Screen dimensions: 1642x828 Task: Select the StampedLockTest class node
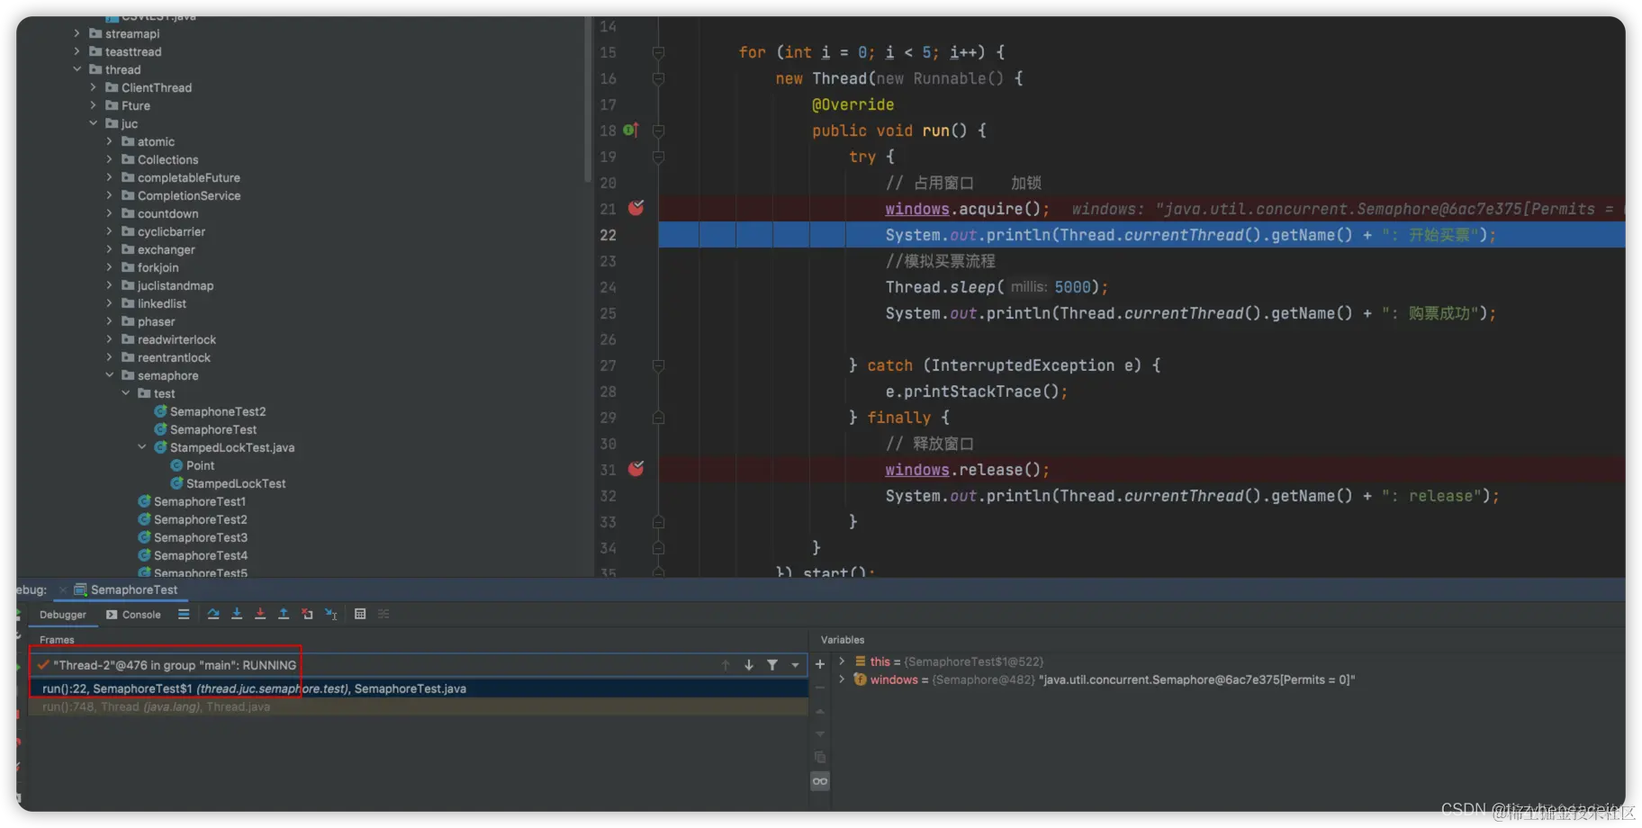[x=236, y=483]
